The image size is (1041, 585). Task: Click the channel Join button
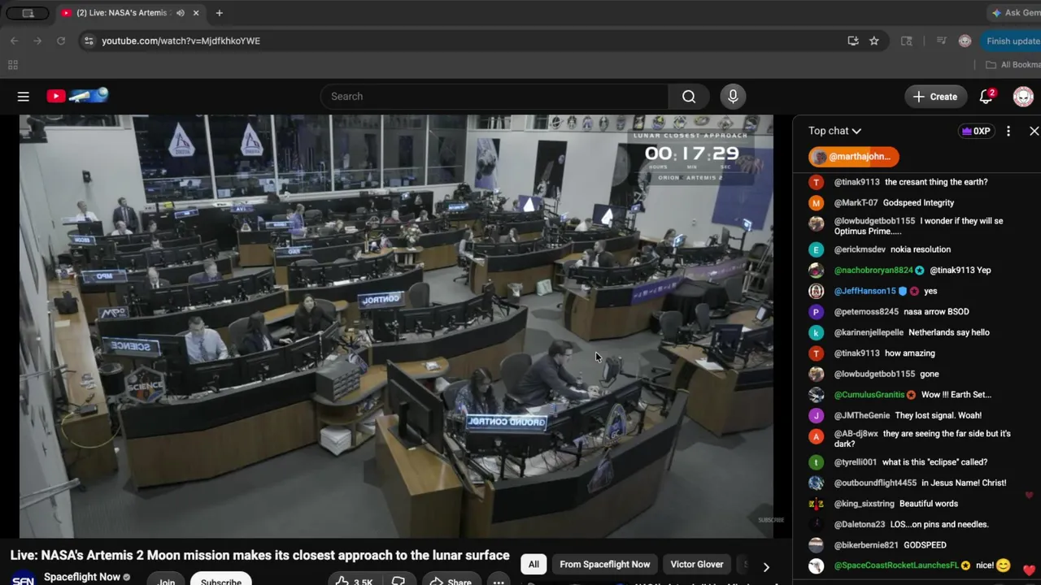point(166,580)
